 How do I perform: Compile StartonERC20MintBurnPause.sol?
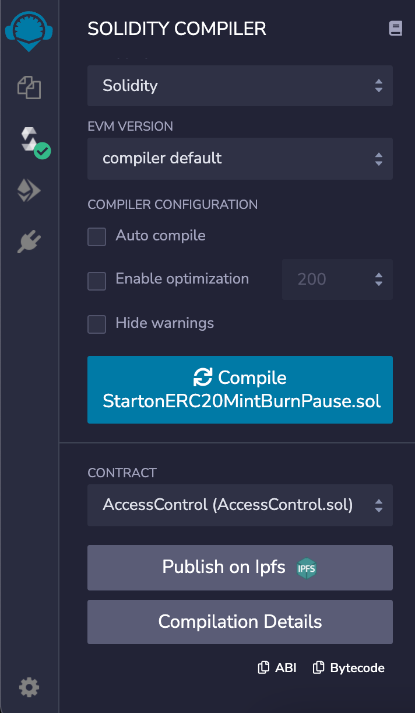[x=240, y=389]
